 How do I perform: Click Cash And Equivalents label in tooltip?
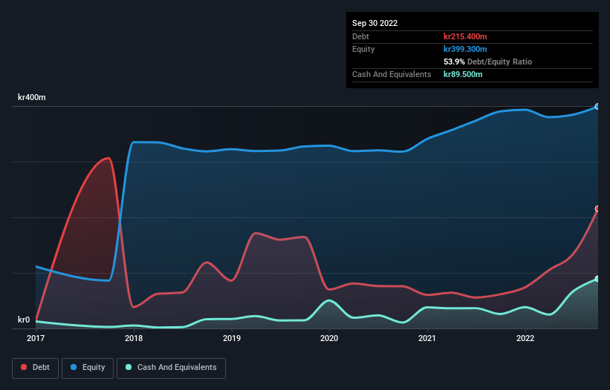click(x=392, y=74)
